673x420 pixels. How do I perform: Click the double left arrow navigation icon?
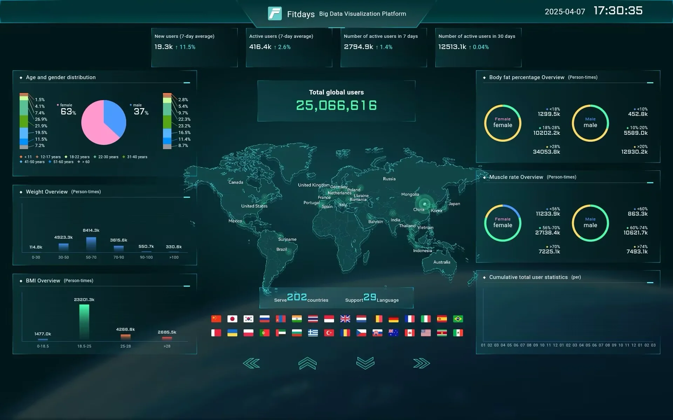pyautogui.click(x=251, y=363)
